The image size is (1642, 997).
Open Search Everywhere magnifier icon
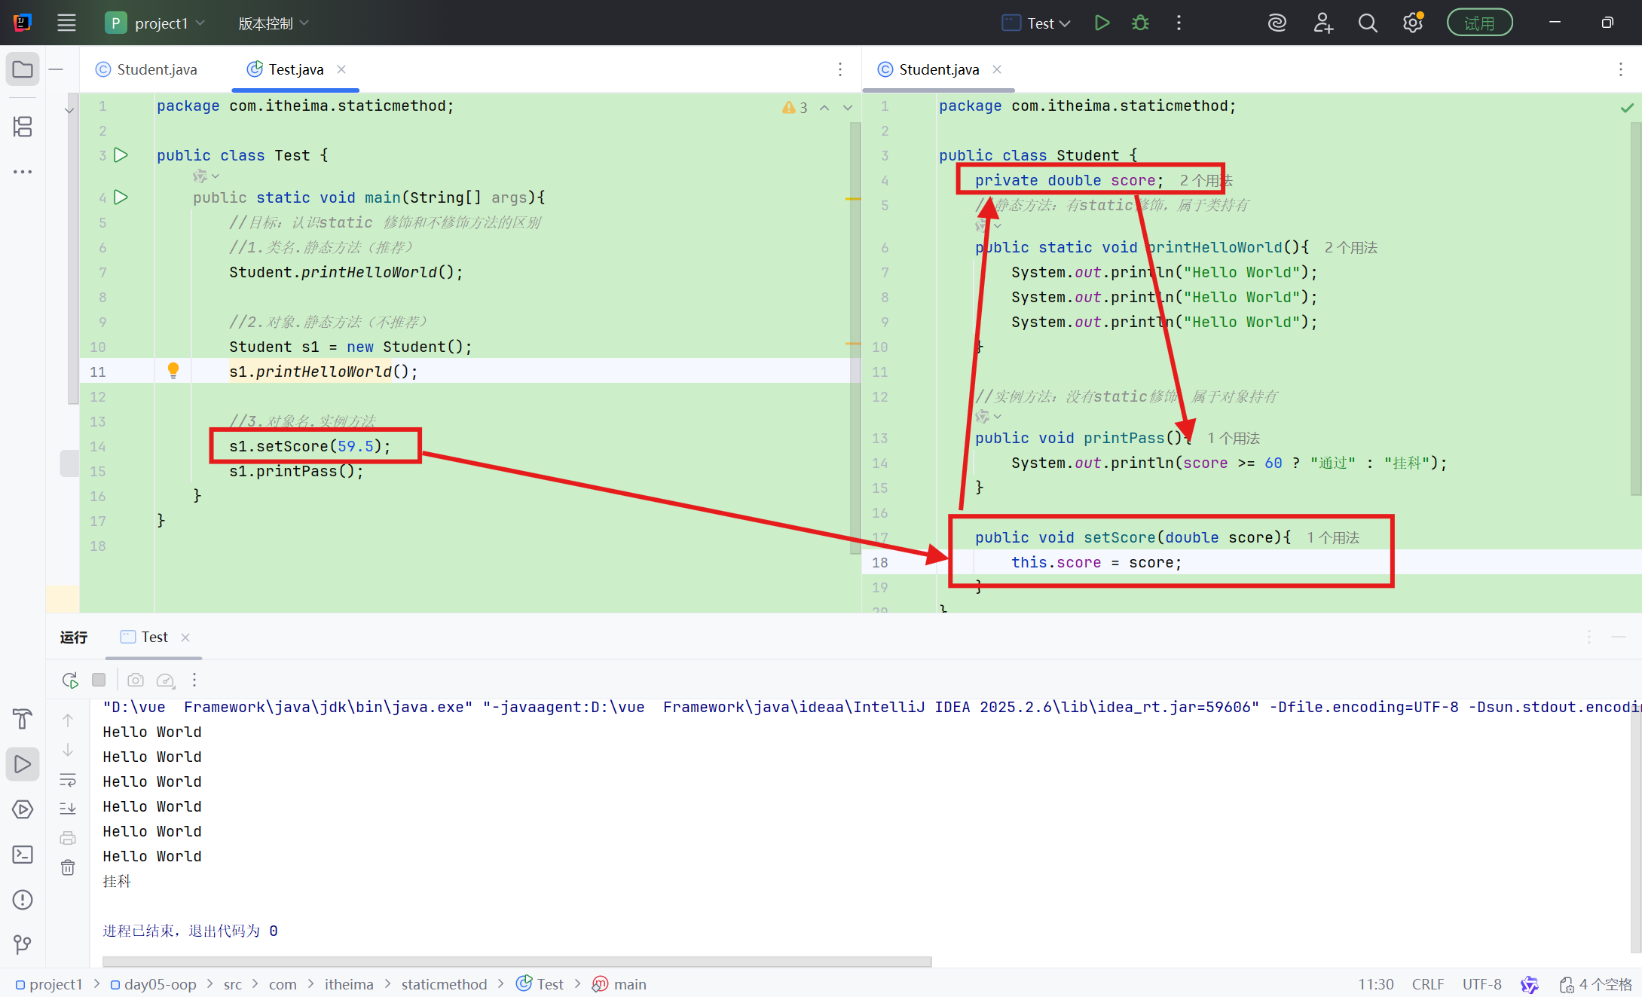(x=1367, y=23)
